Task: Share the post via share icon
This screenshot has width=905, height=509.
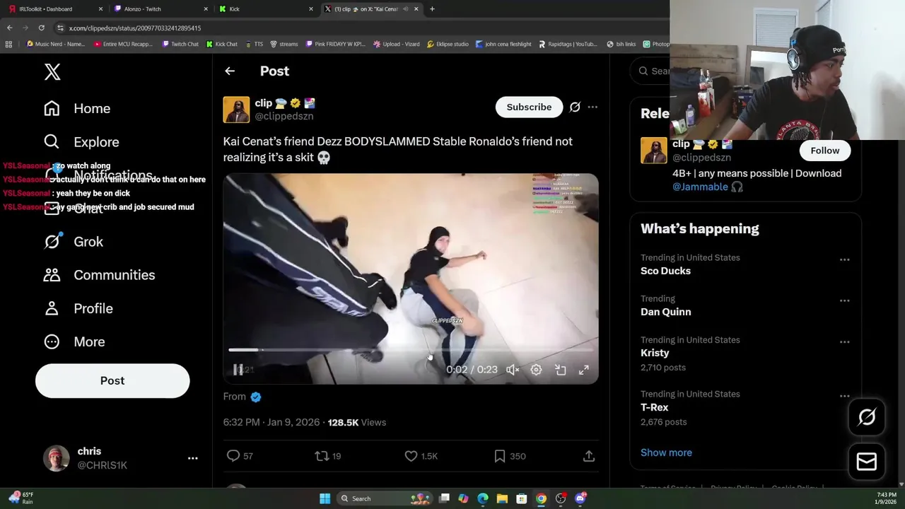Action: [589, 456]
